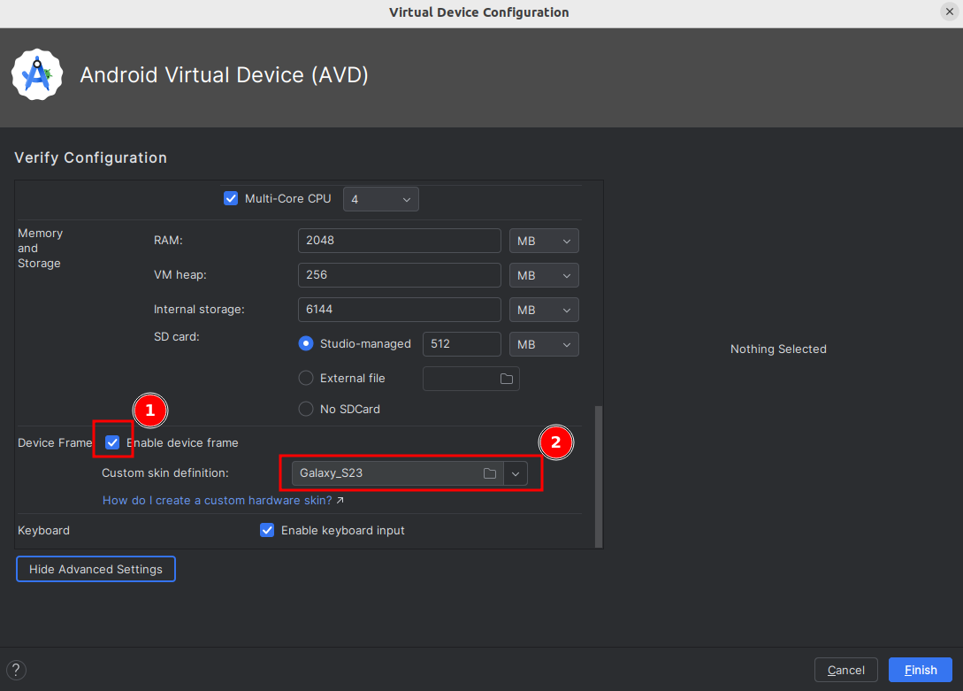
Task: Click the Internal storage field 6144
Action: (399, 310)
